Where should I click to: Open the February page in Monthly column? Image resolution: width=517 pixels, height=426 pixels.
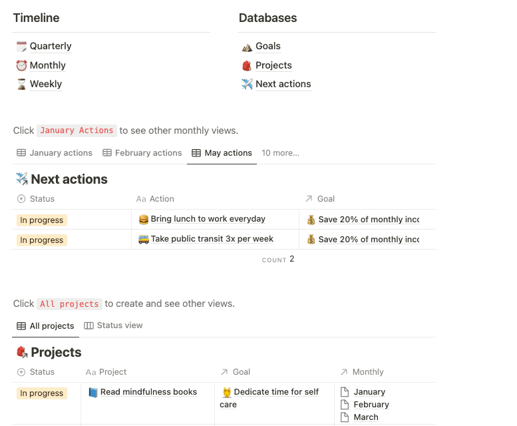pyautogui.click(x=371, y=405)
